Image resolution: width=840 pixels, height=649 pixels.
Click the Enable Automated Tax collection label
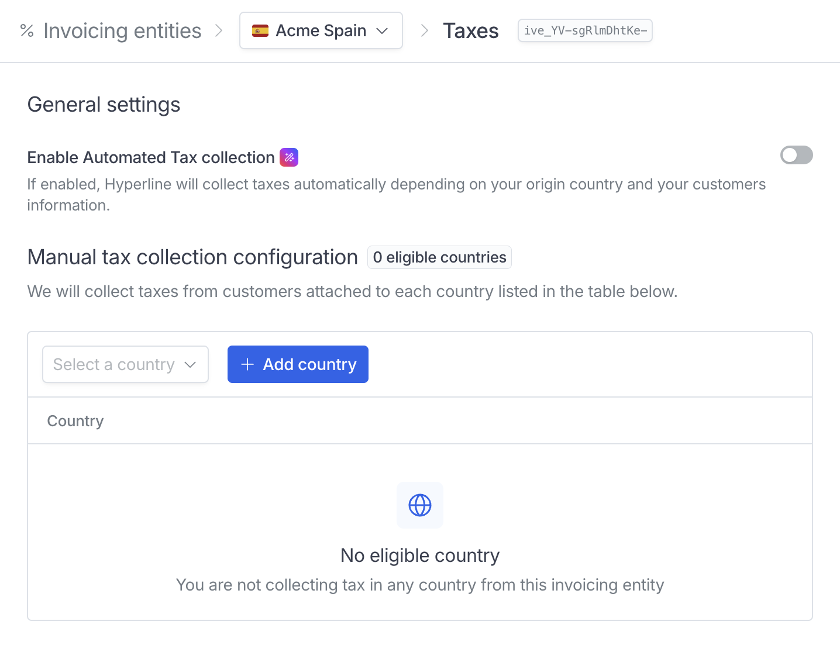[151, 157]
